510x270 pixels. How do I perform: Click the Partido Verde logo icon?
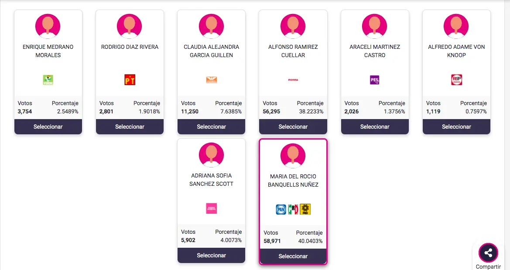pyautogui.click(x=48, y=80)
